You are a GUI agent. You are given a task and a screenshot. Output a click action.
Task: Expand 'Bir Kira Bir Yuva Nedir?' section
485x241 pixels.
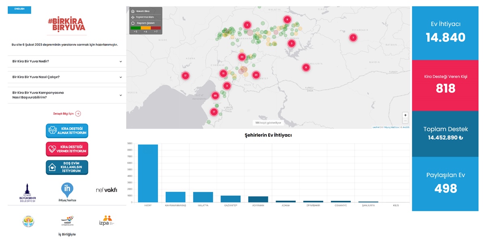[66, 61]
